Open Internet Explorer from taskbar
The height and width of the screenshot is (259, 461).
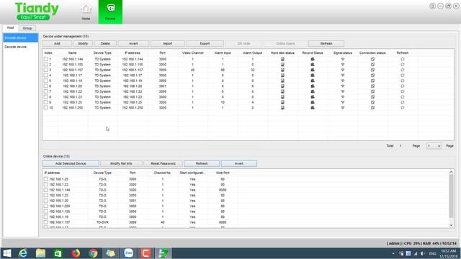pyautogui.click(x=23, y=253)
